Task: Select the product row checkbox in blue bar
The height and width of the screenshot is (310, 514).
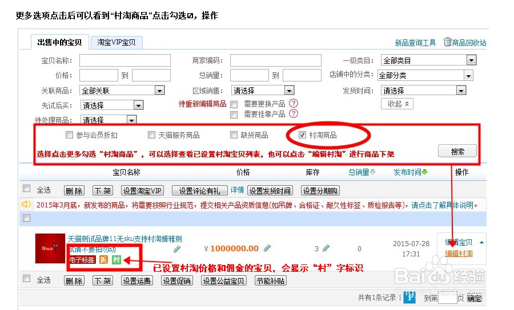Action: pos(26,218)
